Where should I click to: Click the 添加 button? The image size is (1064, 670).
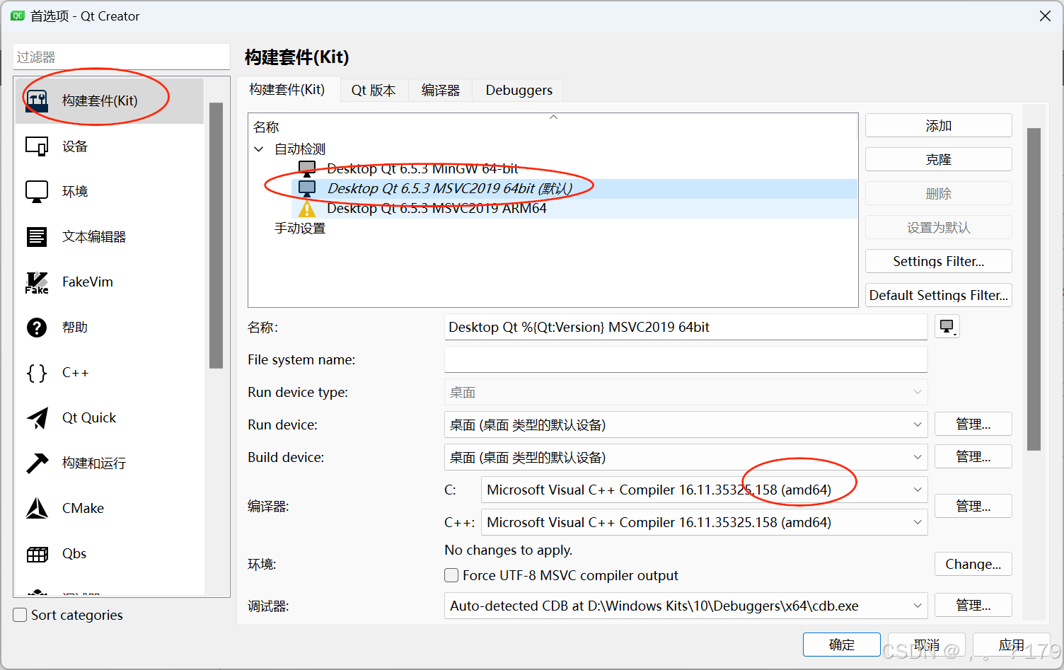pyautogui.click(x=938, y=125)
